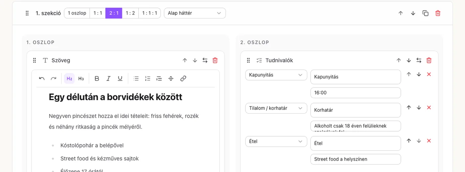The width and height of the screenshot is (465, 172).
Task: Move the Étel row down
Action: pyautogui.click(x=419, y=141)
